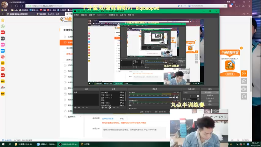Toggle visibility eye for 文本 (GDI+) 2 source

(121, 98)
